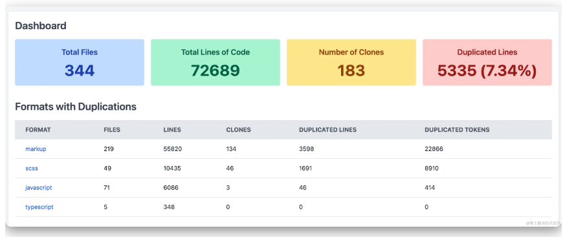Select the Duplicated Lines card
Viewport: 563px width, 237px height.
[487, 63]
